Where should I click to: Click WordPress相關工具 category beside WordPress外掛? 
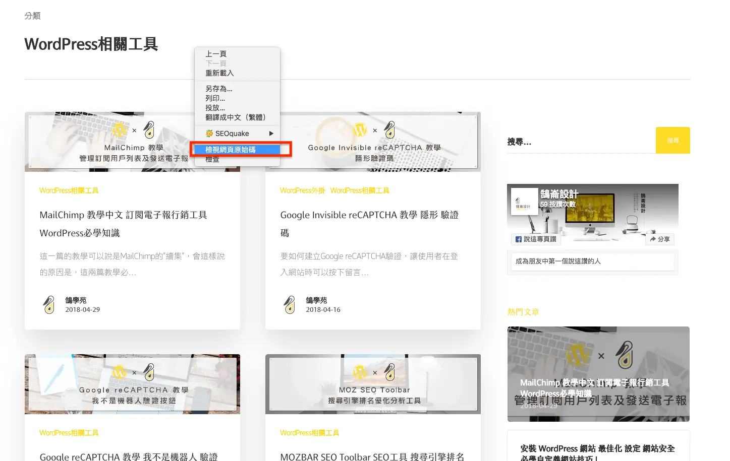tap(360, 190)
